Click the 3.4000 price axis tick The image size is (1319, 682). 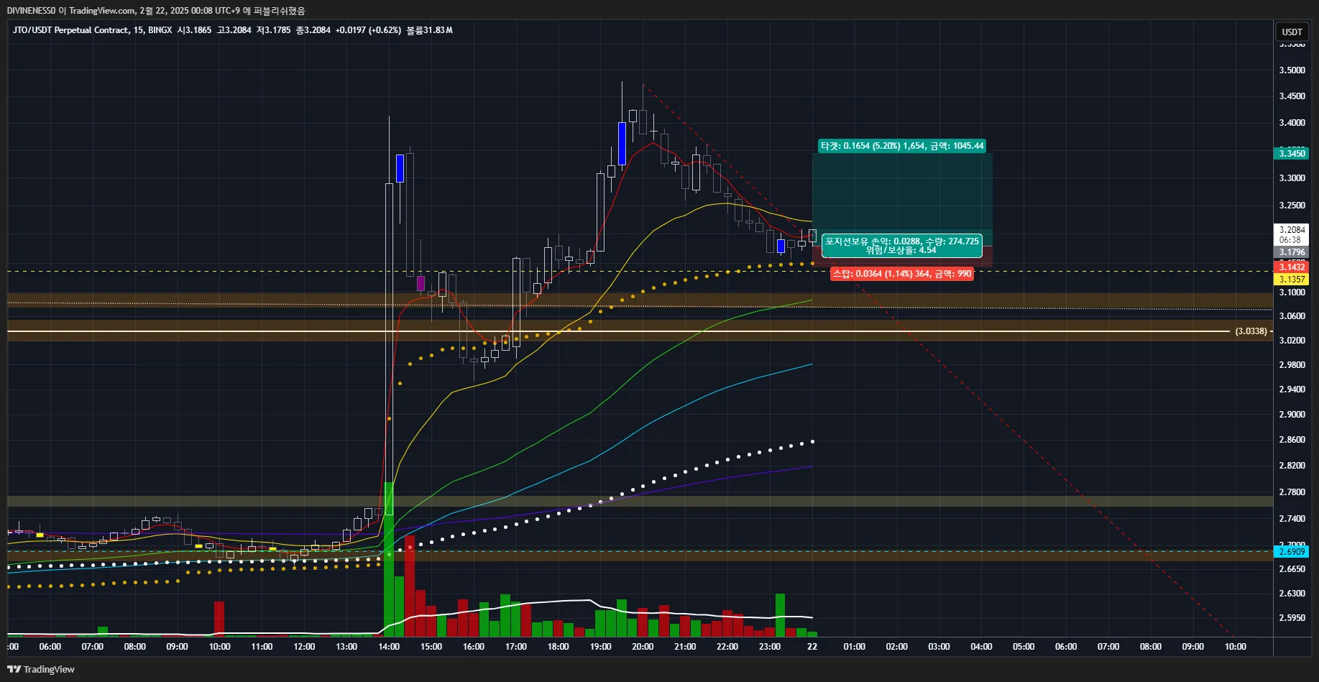[x=1292, y=123]
